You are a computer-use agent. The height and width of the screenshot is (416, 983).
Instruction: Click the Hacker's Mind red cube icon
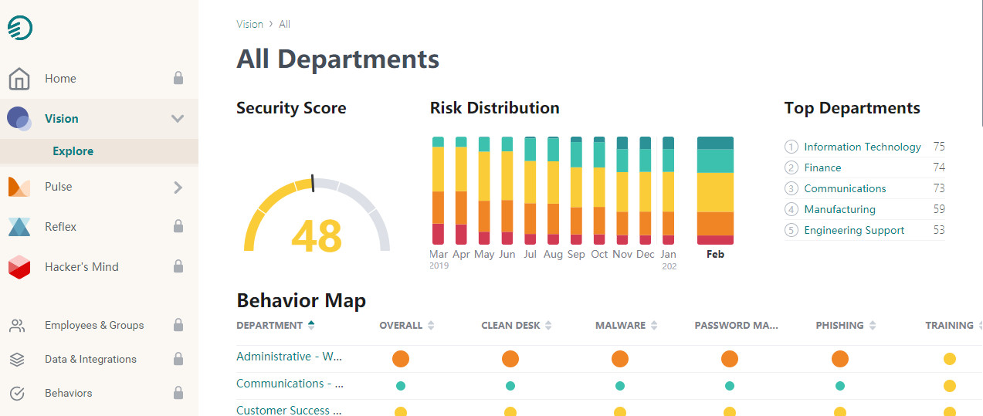tap(19, 267)
